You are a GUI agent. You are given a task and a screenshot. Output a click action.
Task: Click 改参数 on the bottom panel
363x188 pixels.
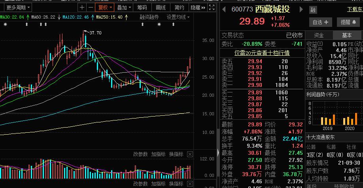click(140, 184)
